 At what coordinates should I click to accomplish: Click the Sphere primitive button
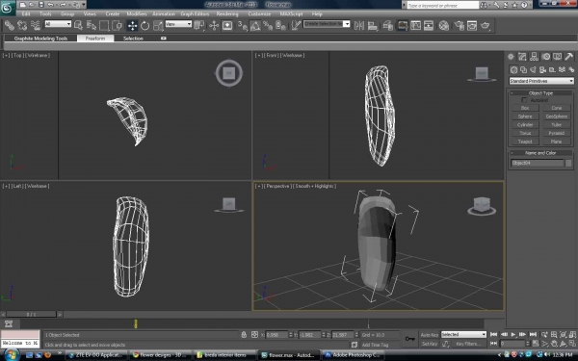(x=525, y=116)
